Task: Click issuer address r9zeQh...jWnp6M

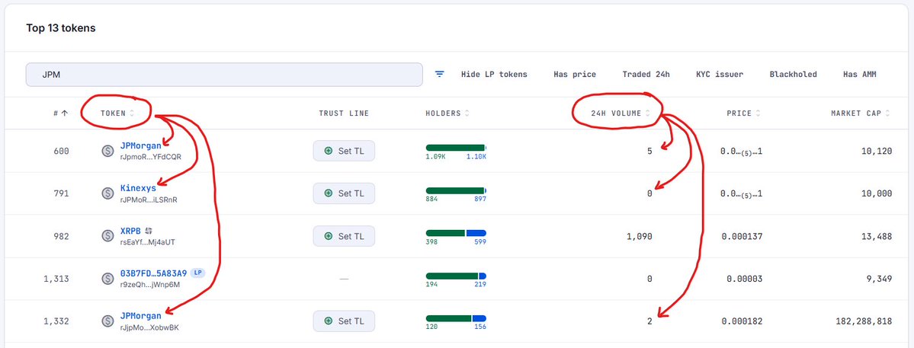Action: tap(150, 285)
